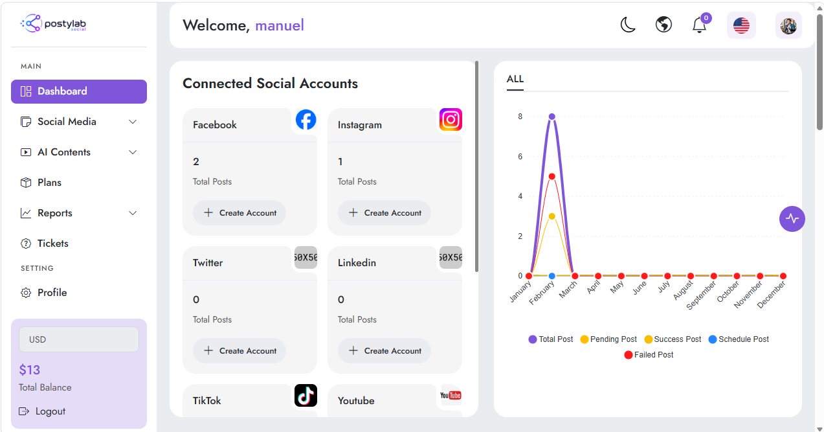This screenshot has height=432, width=824.
Task: Toggle Schedule Post legend item
Action: click(x=739, y=339)
